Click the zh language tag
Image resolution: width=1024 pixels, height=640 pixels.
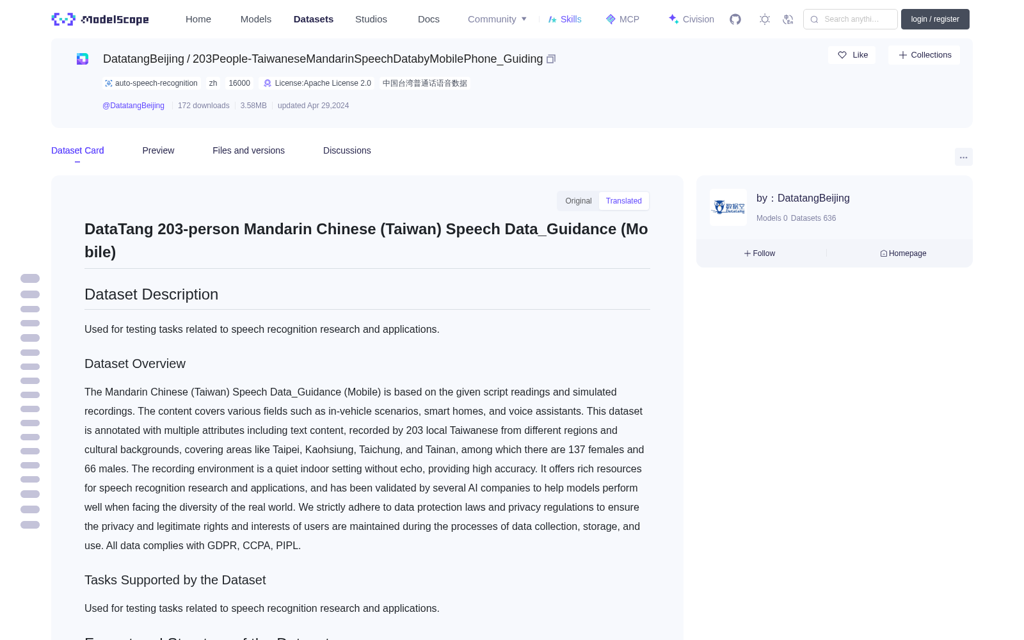pyautogui.click(x=213, y=83)
